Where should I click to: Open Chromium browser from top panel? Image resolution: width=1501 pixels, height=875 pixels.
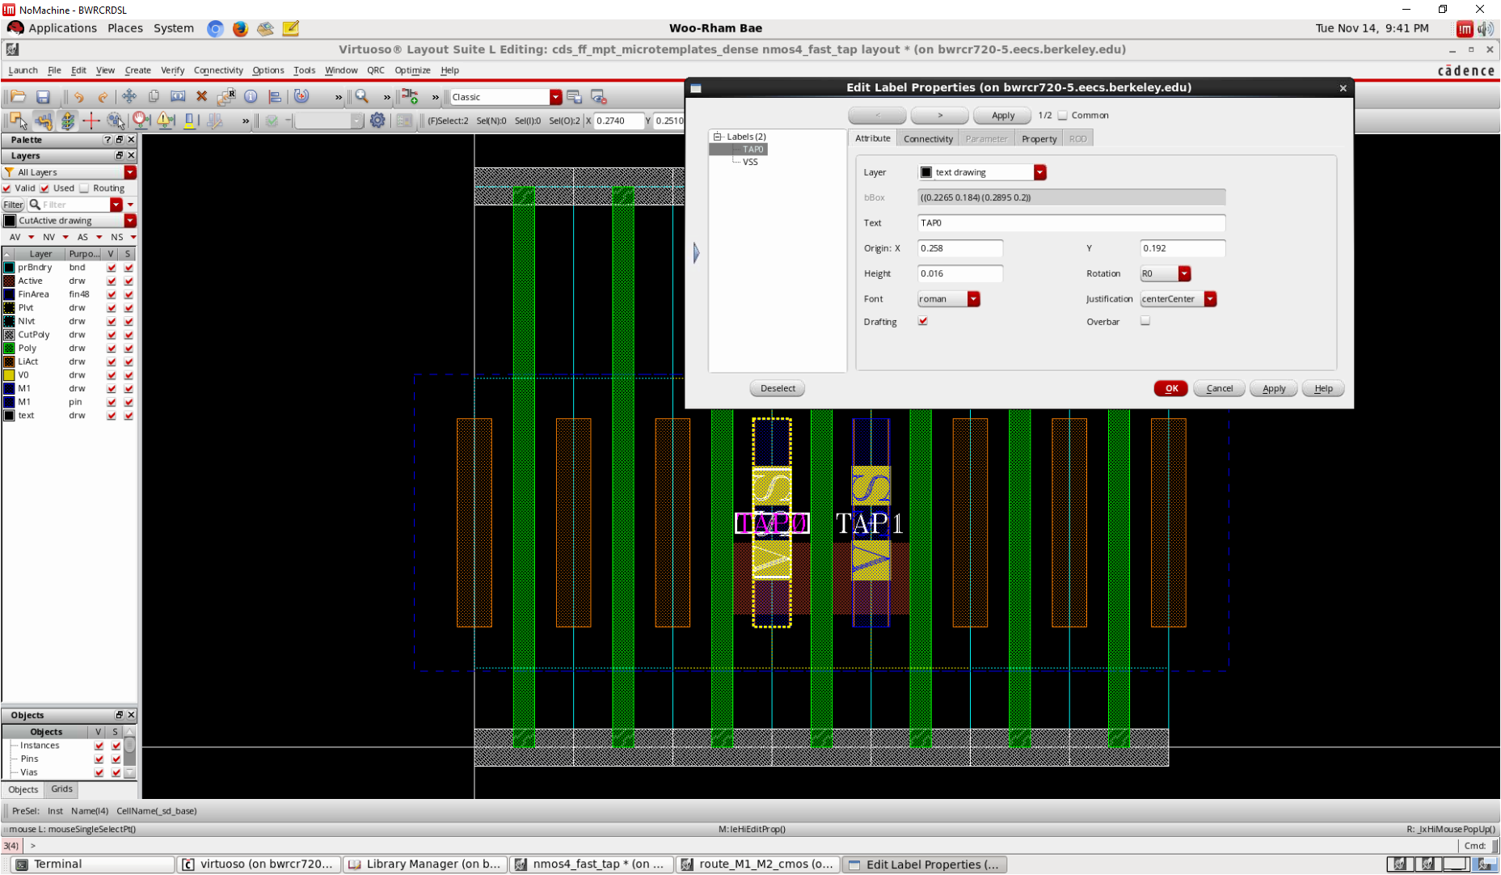tap(215, 28)
